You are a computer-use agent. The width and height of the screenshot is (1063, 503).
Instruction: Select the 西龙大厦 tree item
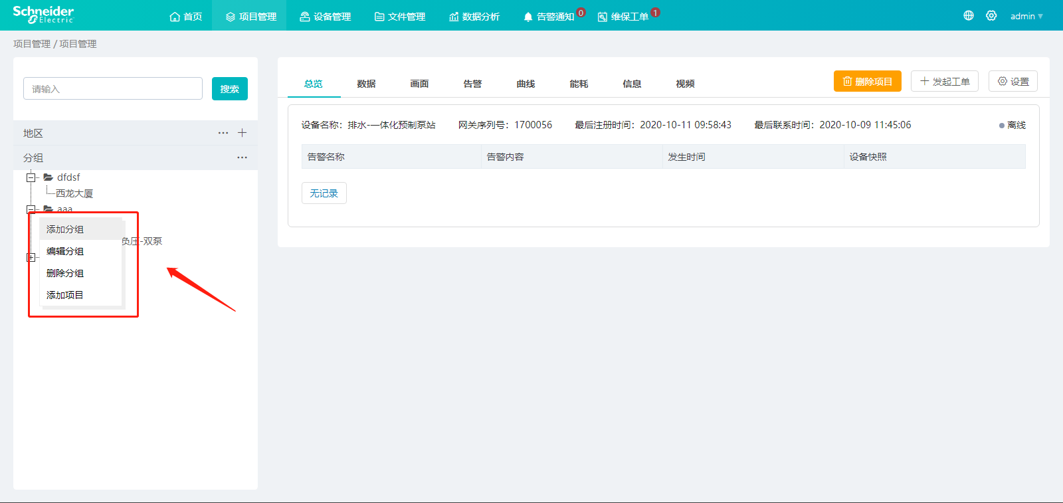(x=74, y=193)
